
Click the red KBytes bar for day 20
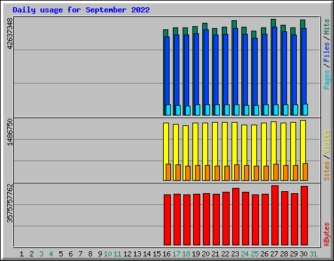pos(206,219)
